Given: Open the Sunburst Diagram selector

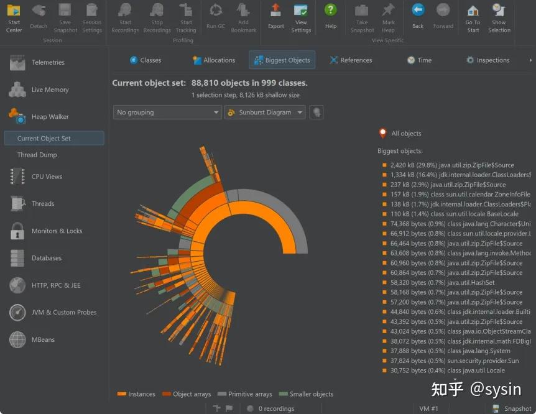Looking at the screenshot, I should click(264, 113).
